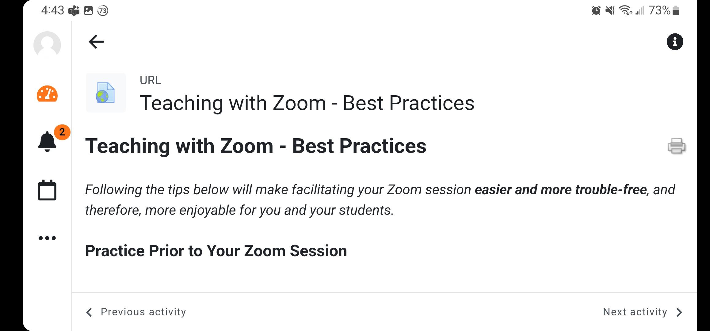Select the 'Practice Prior to Your Zoom Session' heading

(216, 251)
